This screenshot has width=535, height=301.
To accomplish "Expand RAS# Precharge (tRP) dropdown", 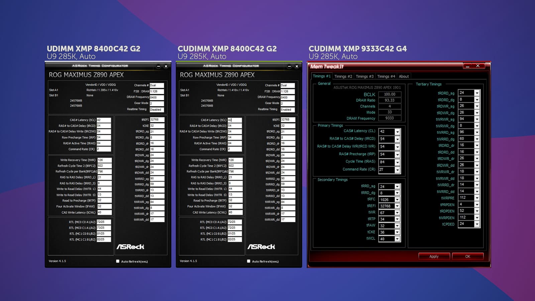I will (397, 155).
